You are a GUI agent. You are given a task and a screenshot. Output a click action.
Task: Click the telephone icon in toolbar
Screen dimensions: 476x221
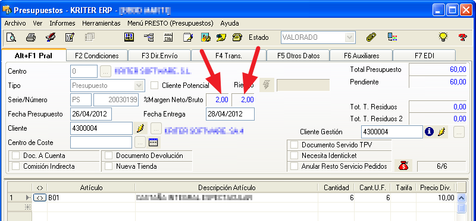point(237,37)
